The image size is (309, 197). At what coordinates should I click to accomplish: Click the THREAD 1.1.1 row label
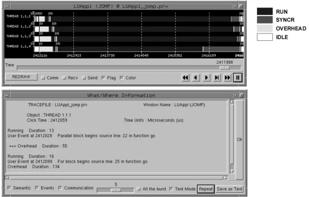click(18, 16)
